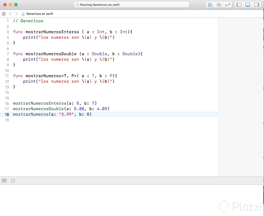Viewport: 264px width, 216px height.
Task: Go forward with the right chevron
Action: click(16, 14)
